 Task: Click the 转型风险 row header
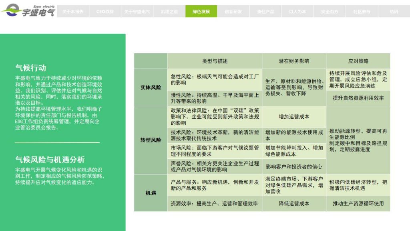click(151, 140)
